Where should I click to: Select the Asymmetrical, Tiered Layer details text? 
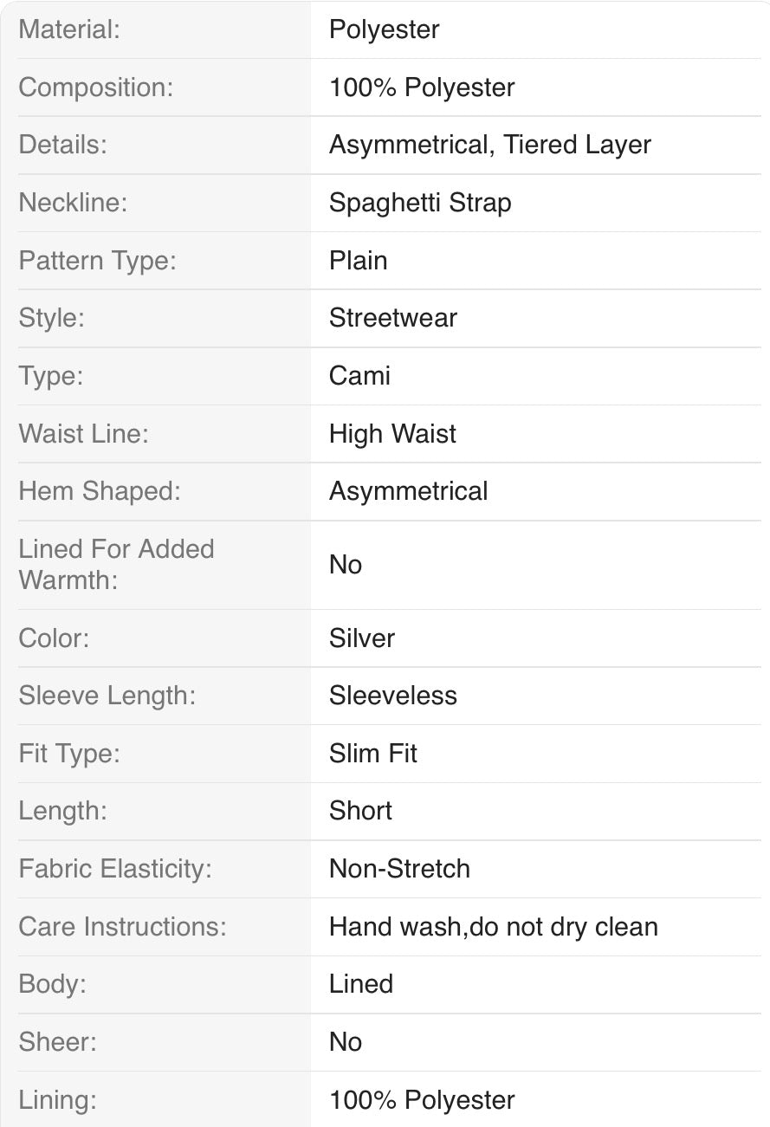coord(490,145)
